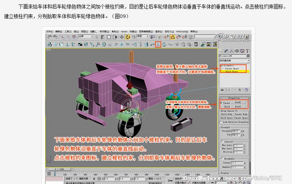Click the Unlink Selection icon
The height and width of the screenshot is (184, 292).
coord(69,37)
